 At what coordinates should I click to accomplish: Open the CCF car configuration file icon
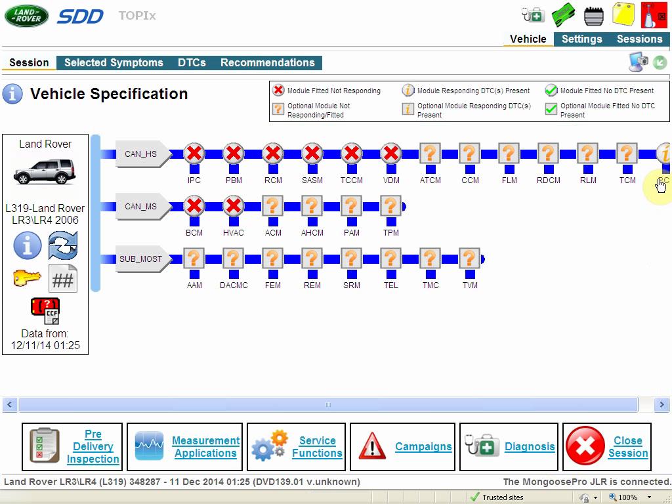coord(45,311)
